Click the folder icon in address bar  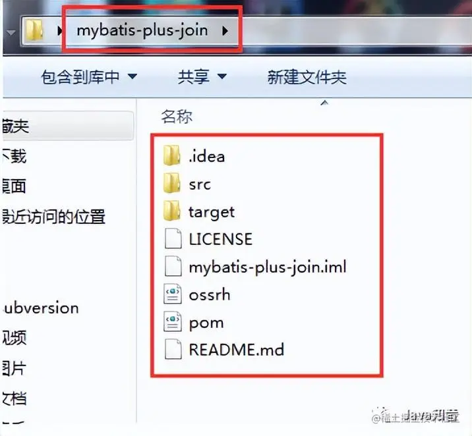coord(34,30)
